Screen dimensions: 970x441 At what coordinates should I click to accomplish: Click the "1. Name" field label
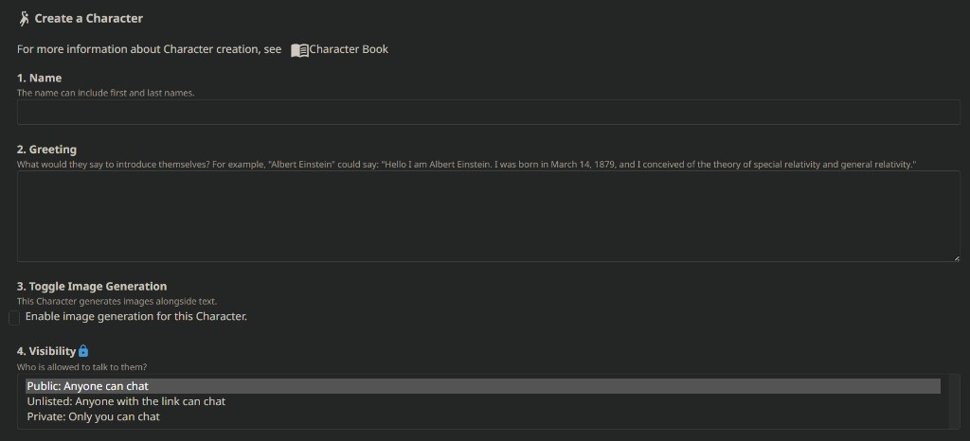[39, 78]
